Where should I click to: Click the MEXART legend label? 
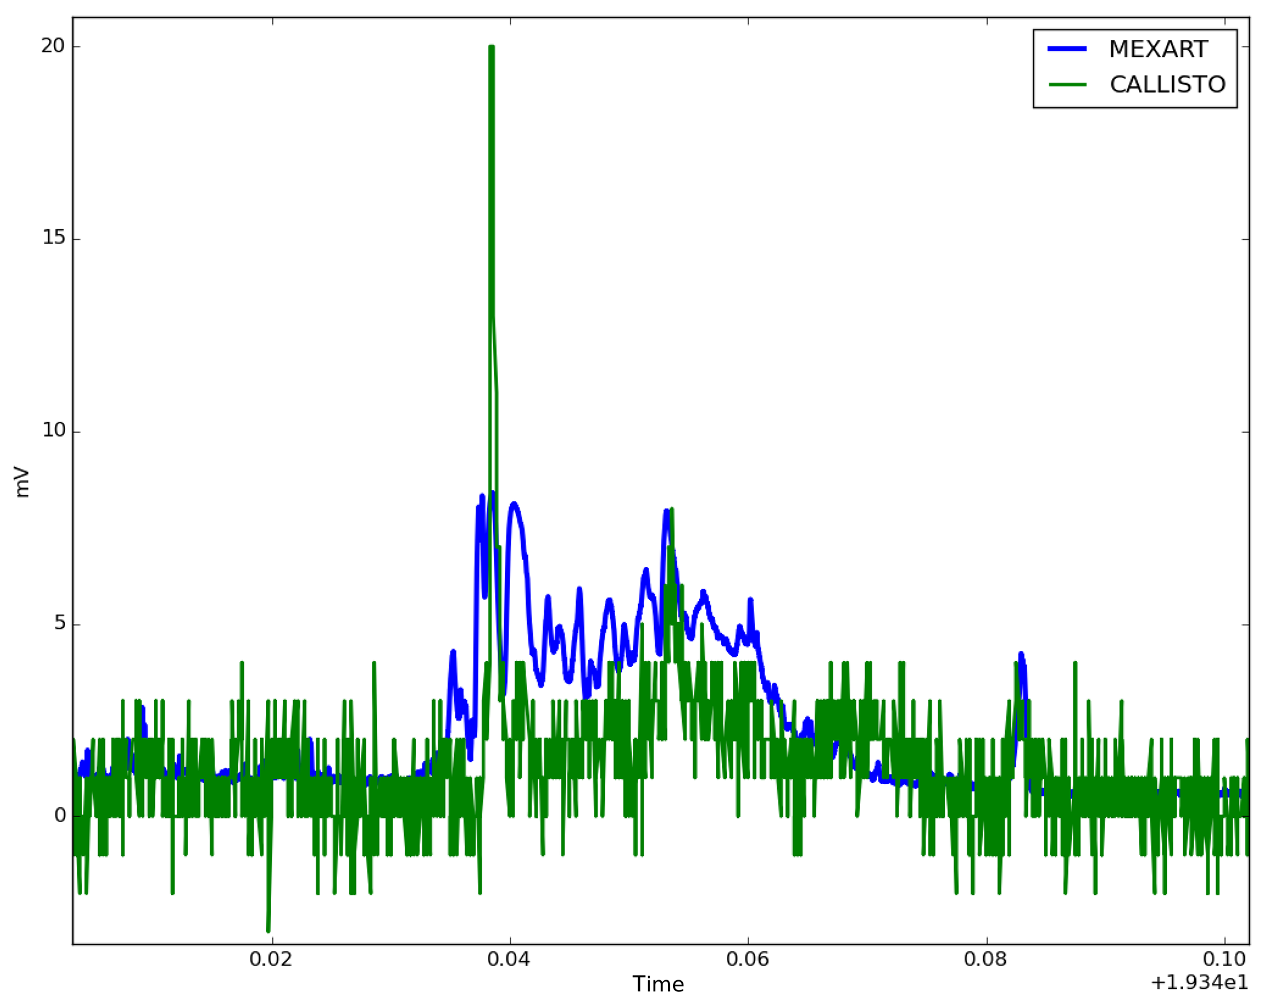pos(1158,49)
